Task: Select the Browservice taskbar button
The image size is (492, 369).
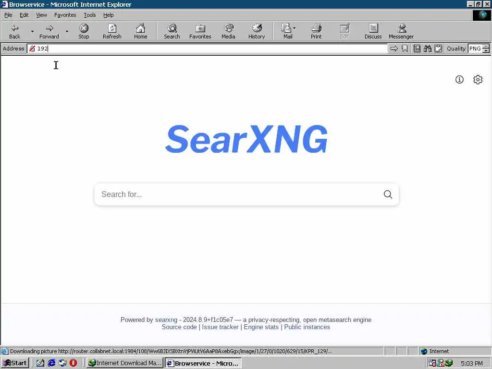Action: pyautogui.click(x=203, y=363)
